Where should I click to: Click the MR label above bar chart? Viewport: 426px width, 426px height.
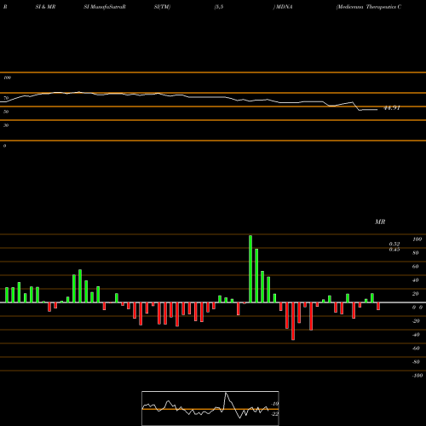pyautogui.click(x=380, y=222)
